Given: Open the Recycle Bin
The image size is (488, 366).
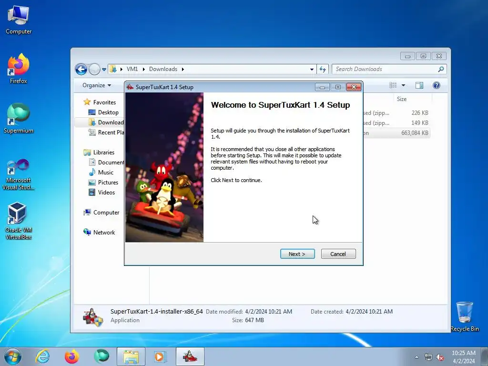Looking at the screenshot, I should click(465, 316).
